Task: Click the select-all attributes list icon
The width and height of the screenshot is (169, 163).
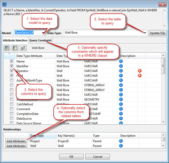Action: [x=7, y=48]
